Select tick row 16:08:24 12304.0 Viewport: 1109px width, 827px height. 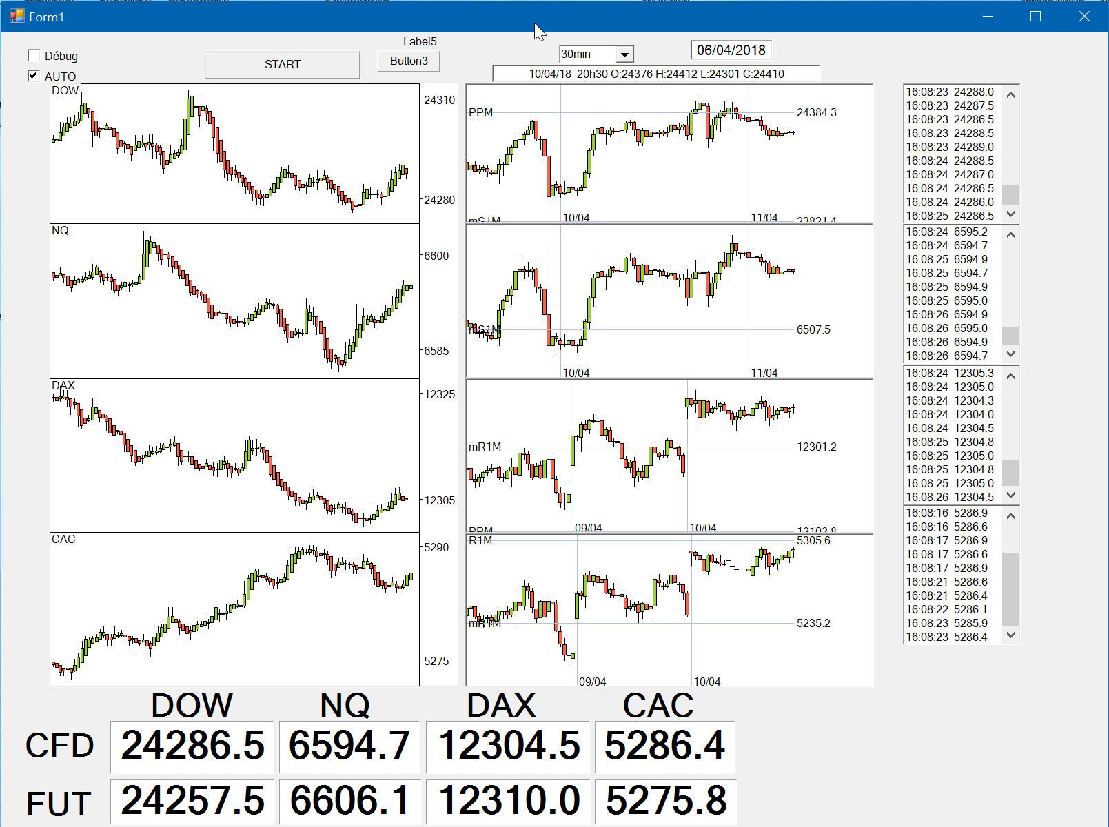coord(953,414)
